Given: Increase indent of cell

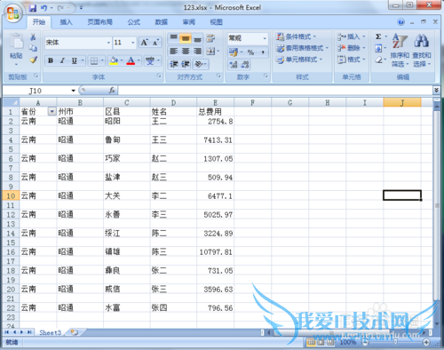Looking at the screenshot, I should click(x=186, y=64).
